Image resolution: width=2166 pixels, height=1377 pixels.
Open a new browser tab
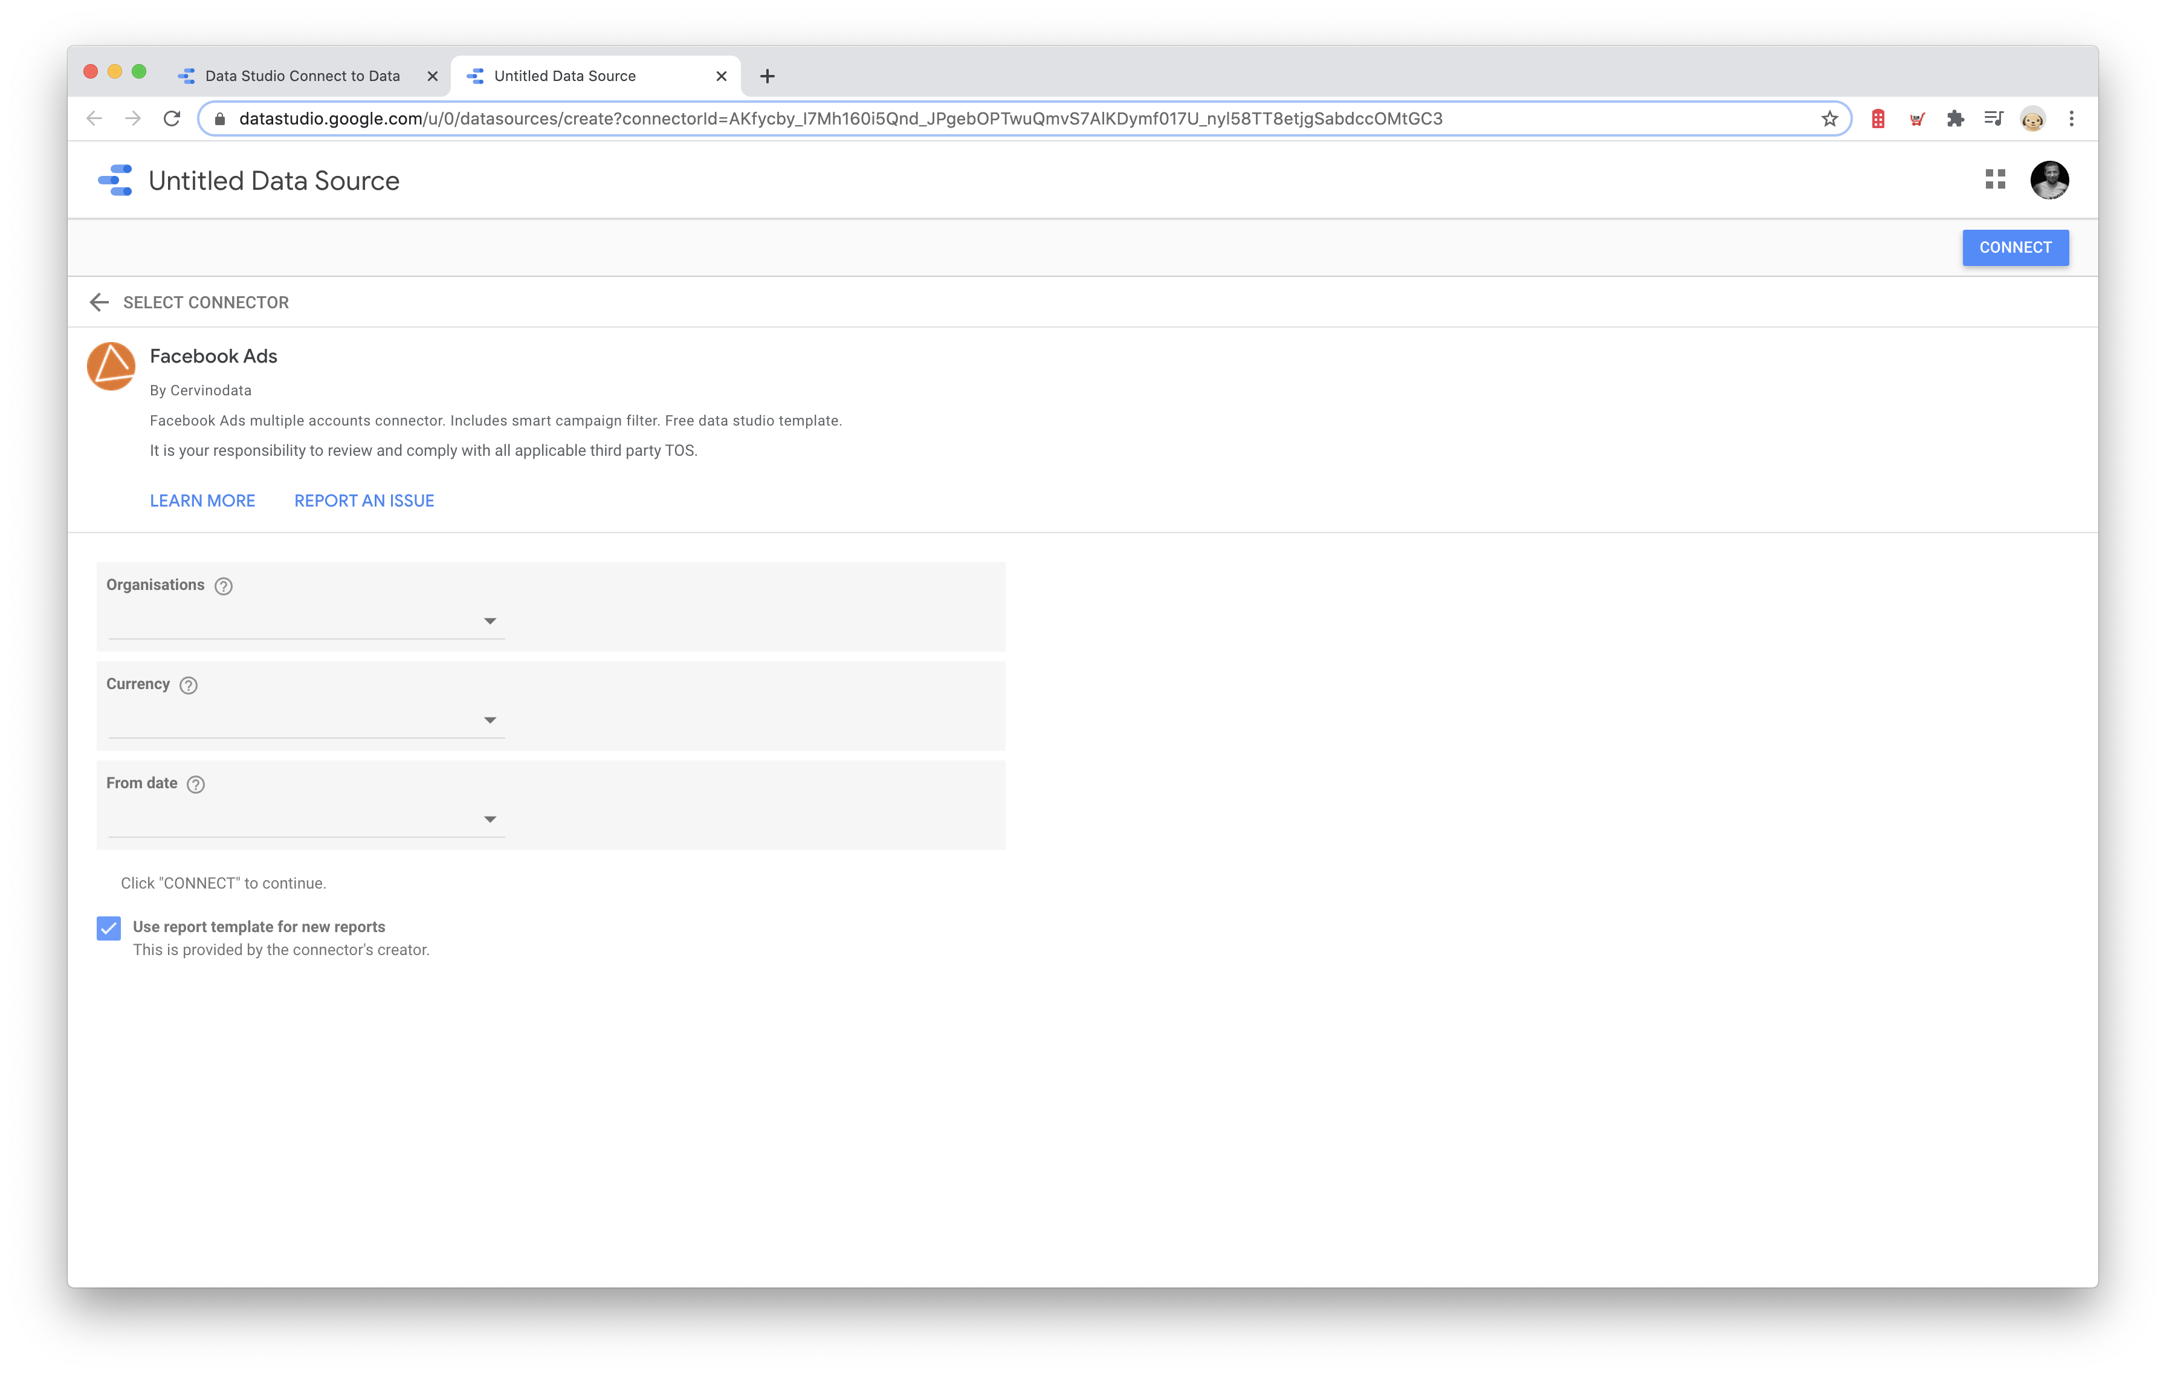[768, 76]
